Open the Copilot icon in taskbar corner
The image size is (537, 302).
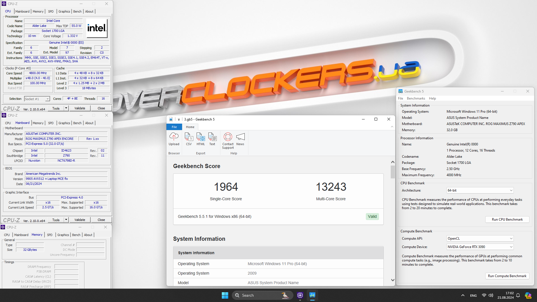(528, 295)
